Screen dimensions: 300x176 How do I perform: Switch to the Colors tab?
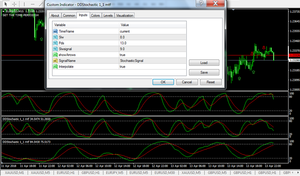pyautogui.click(x=95, y=15)
